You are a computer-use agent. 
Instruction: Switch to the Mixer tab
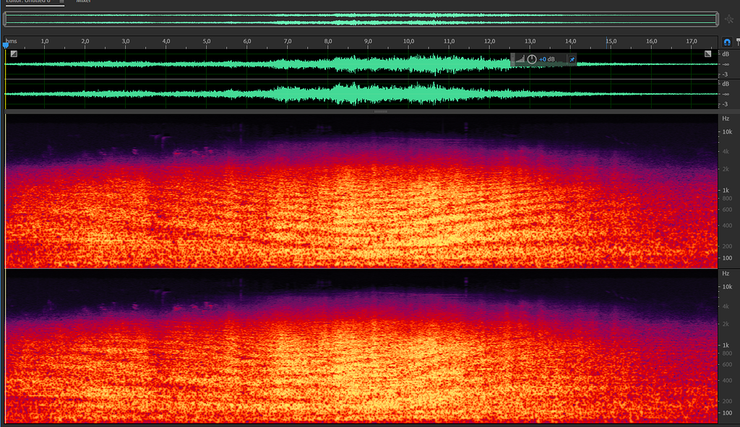point(83,2)
